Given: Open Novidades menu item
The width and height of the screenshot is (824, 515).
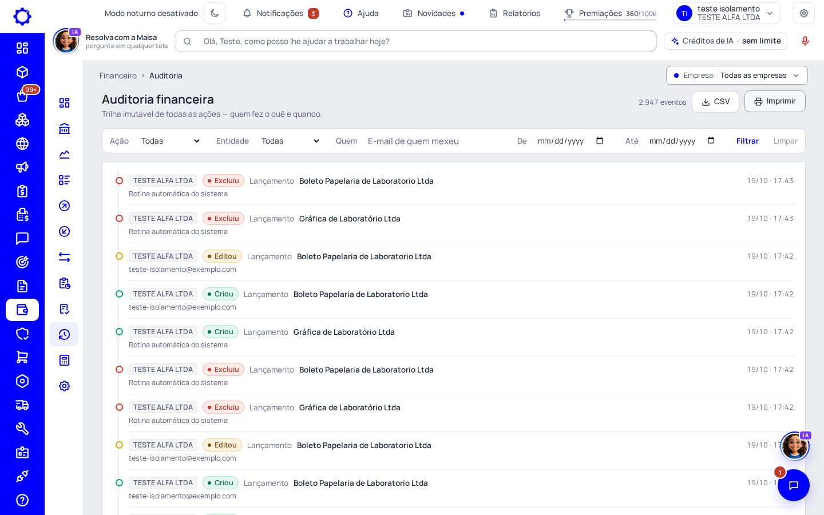Looking at the screenshot, I should point(434,13).
